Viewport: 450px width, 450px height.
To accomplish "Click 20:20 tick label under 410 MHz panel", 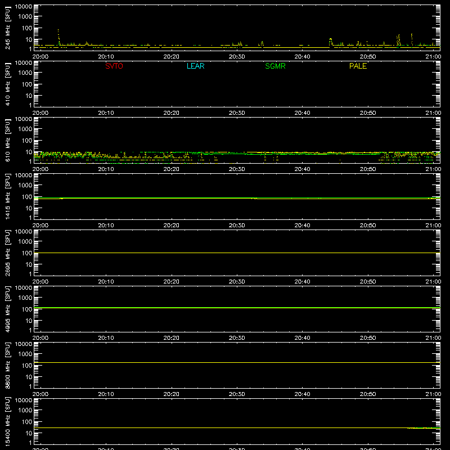I will pos(172,113).
